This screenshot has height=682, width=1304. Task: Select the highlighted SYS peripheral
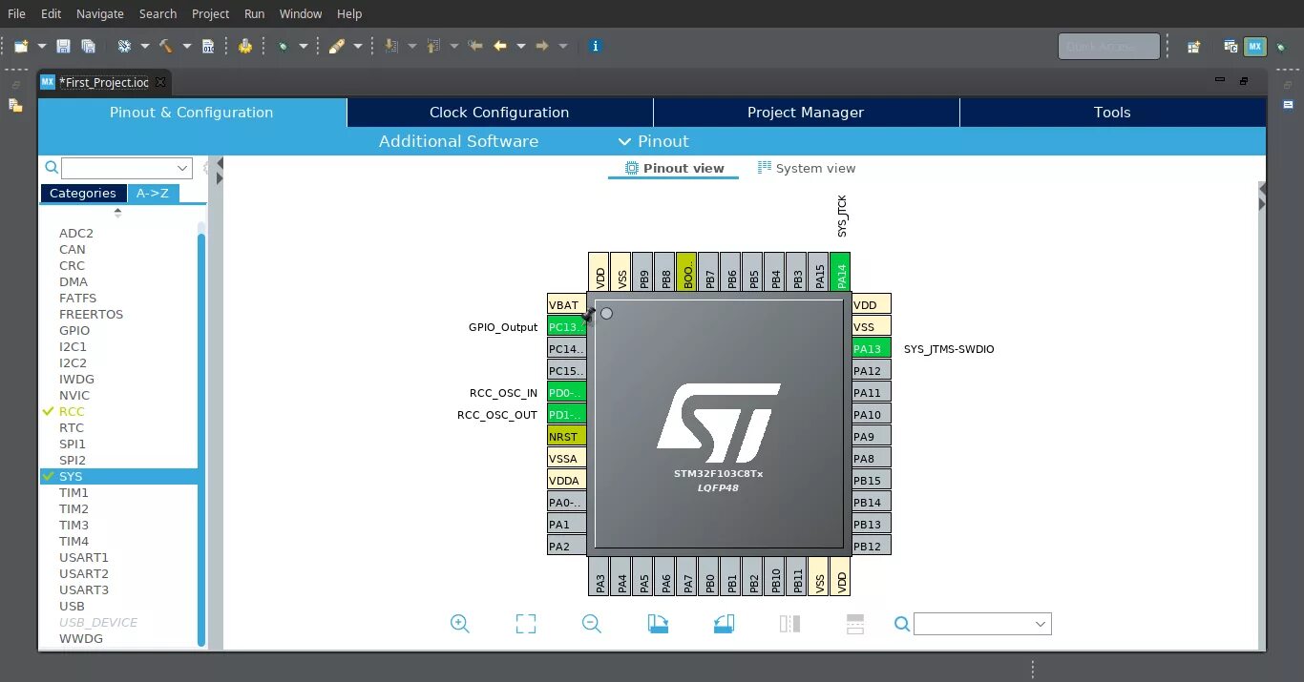tap(118, 476)
